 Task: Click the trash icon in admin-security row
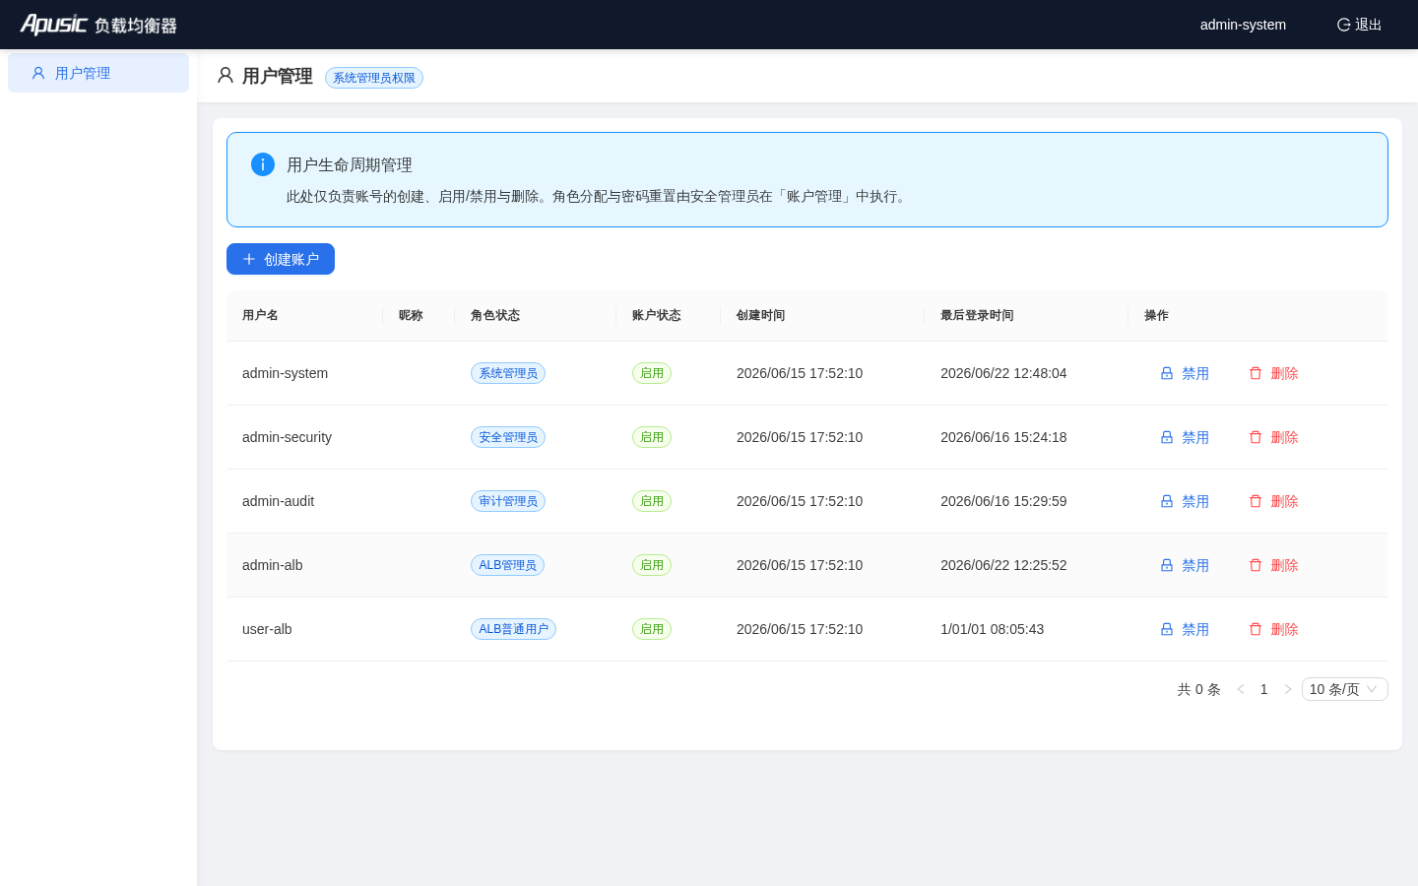click(1256, 437)
